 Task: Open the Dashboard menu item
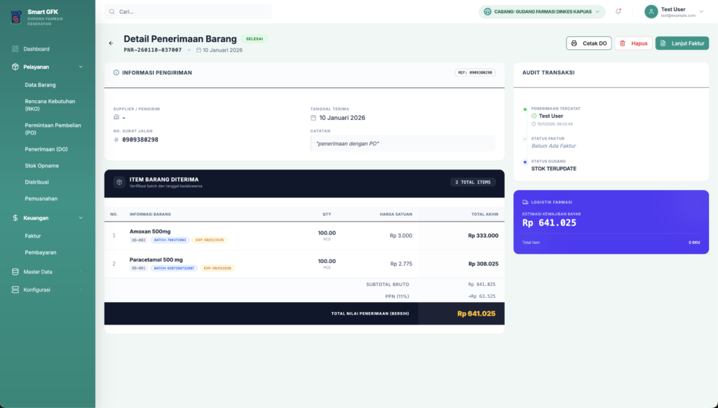pos(36,49)
